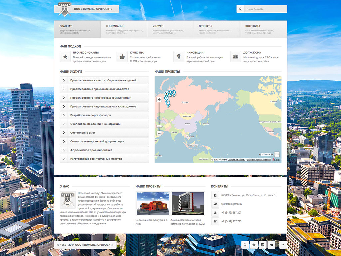The width and height of the screenshot is (341, 256).
Task: Open 'Ошибка на карте?' link
Action: 236,160
